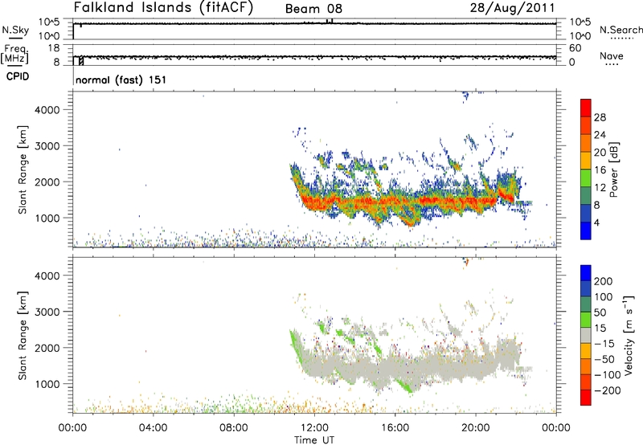Viewport: 643px width, 445px height.
Task: Click the 'Falkland Islands (fitACF)' title
Action: pos(163,7)
